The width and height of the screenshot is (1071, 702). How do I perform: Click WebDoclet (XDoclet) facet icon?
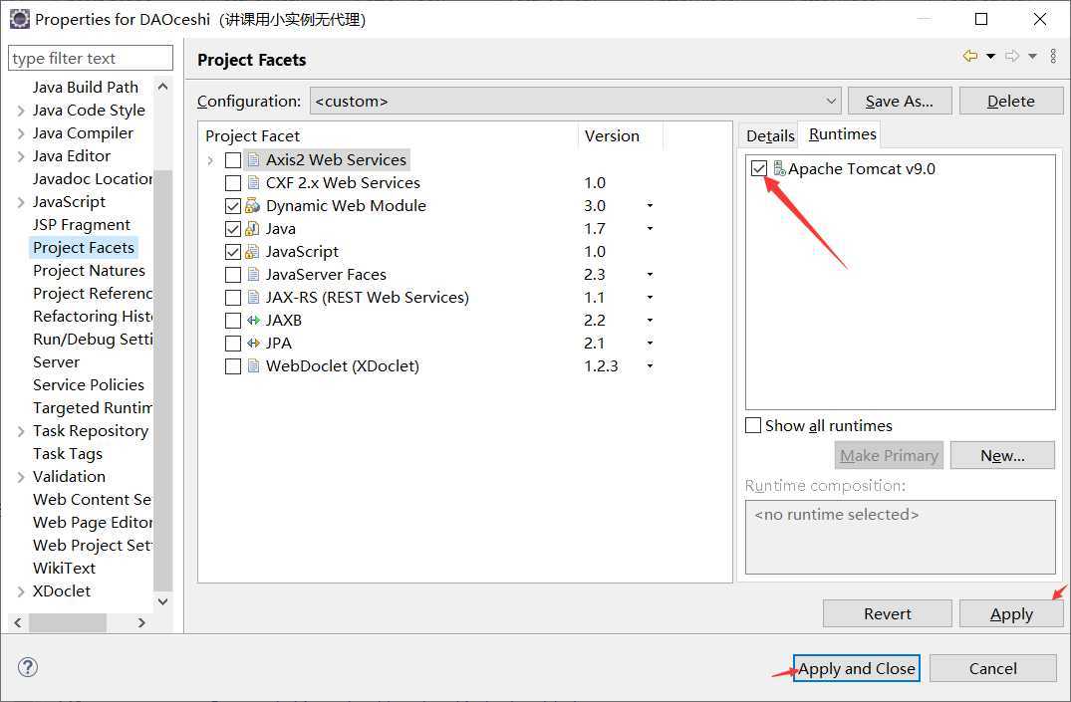(253, 366)
